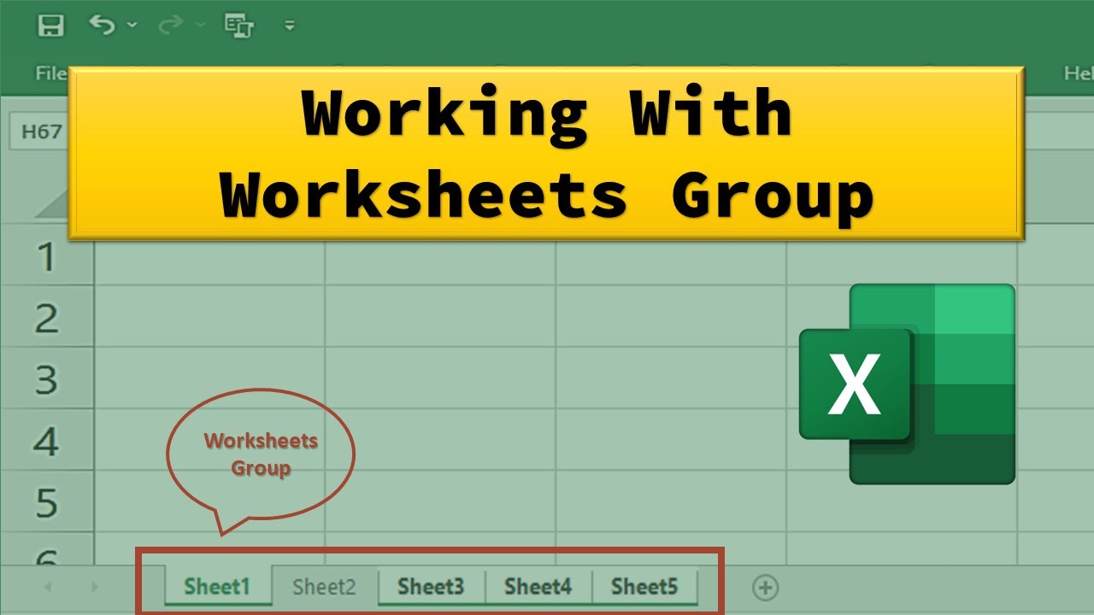
Task: Open the Redo history dropdown arrow
Action: point(201,26)
